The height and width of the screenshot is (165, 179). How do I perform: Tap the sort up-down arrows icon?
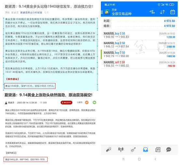pyautogui.click(x=162, y=12)
